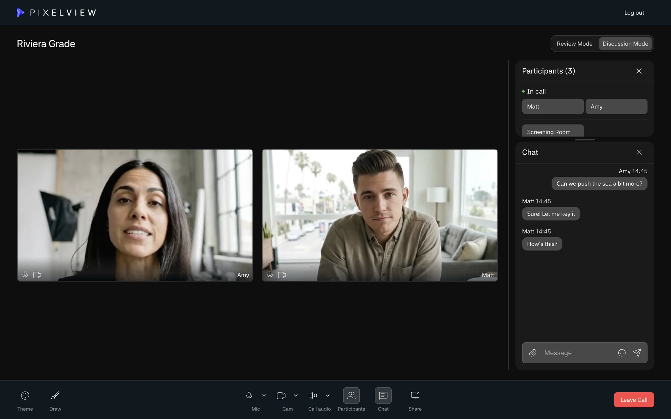Image resolution: width=671 pixels, height=419 pixels.
Task: Start screen sharing with Share icon
Action: [x=415, y=396]
